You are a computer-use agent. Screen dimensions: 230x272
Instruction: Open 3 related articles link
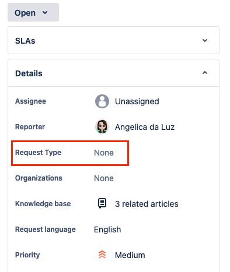[x=147, y=204]
